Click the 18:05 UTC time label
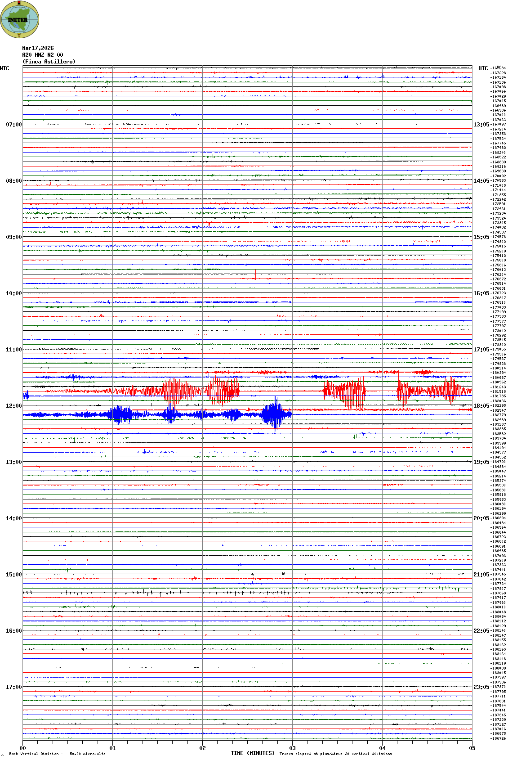Image resolution: width=508 pixels, height=760 pixels. coord(481,406)
